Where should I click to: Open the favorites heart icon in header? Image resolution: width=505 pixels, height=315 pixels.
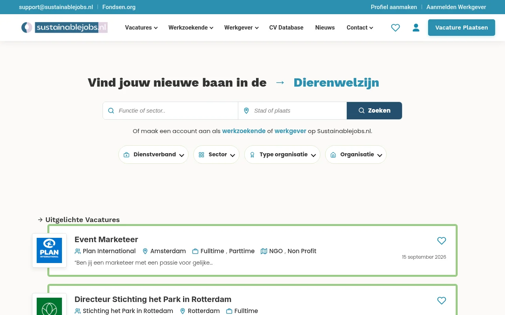pyautogui.click(x=395, y=28)
